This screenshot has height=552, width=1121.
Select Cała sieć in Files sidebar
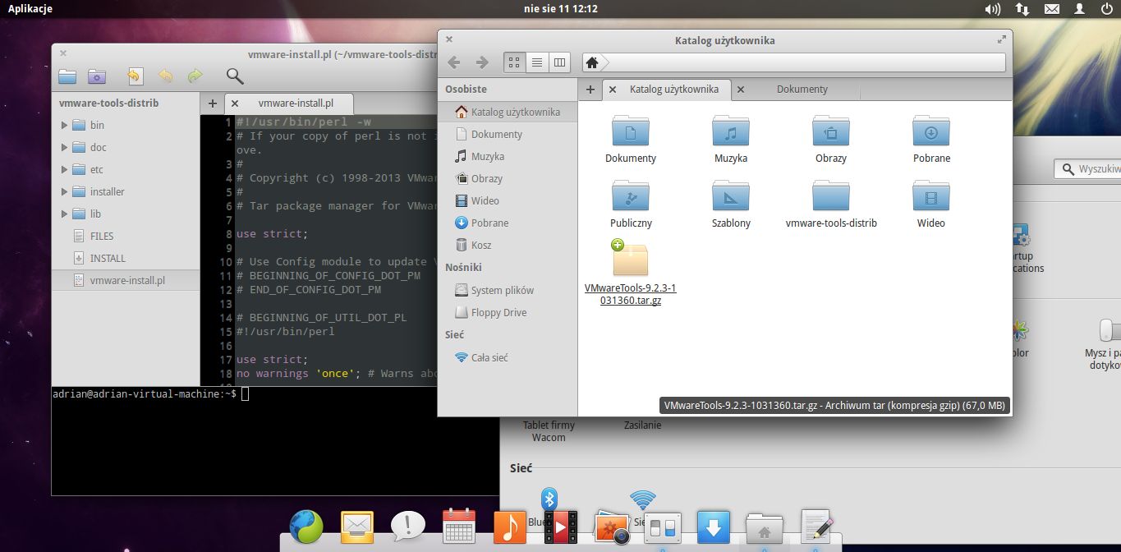point(508,357)
